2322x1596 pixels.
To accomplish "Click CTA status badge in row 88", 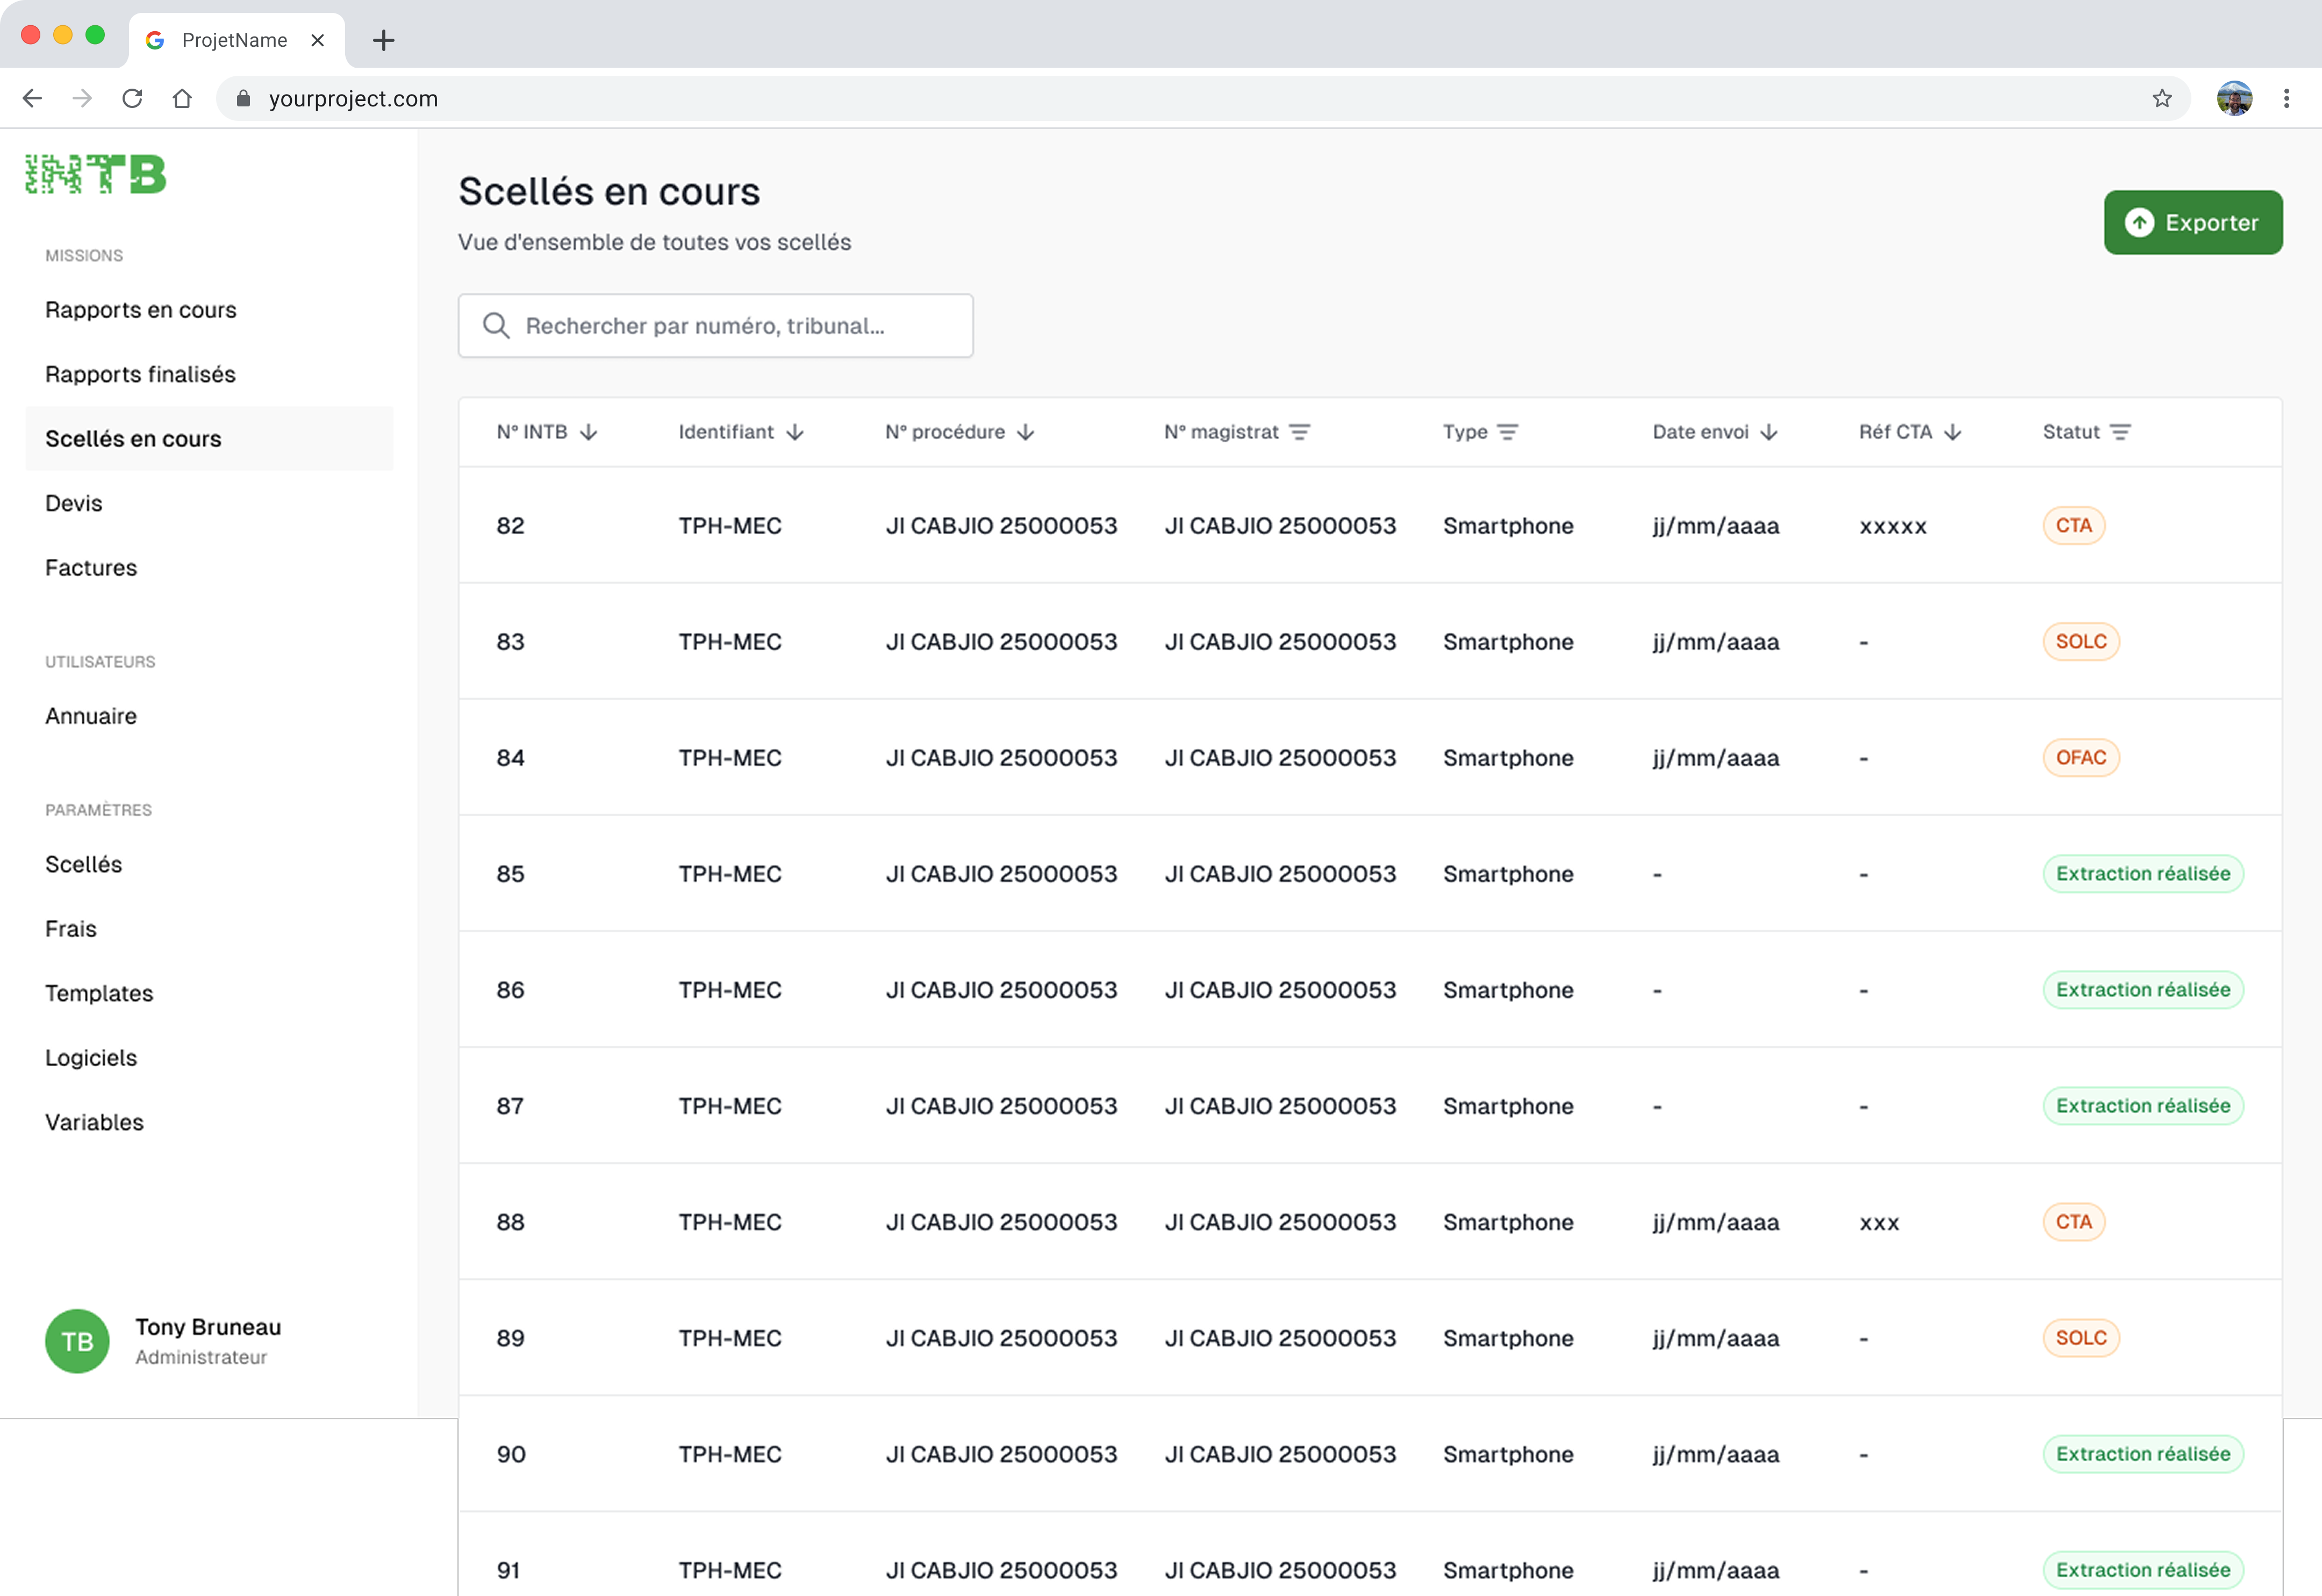I will point(2074,1222).
